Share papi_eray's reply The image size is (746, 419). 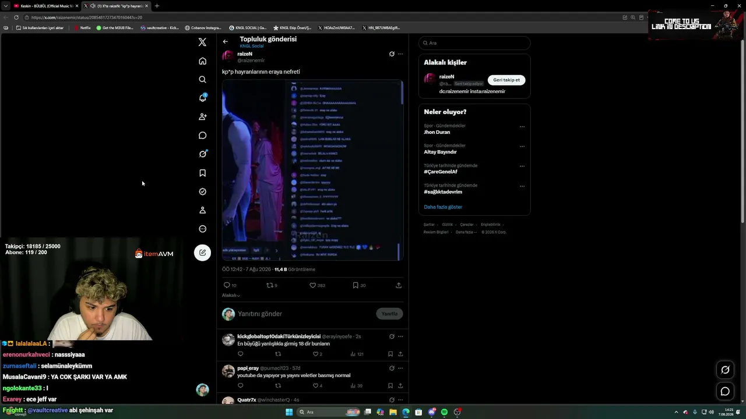point(400,385)
